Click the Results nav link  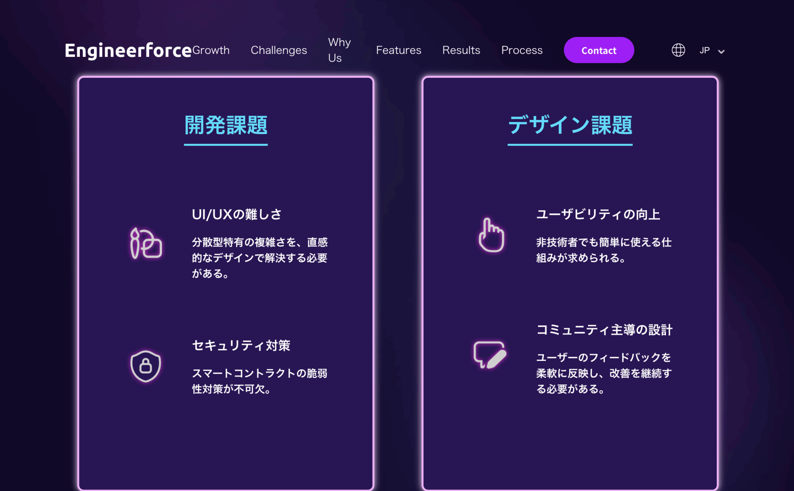[461, 50]
